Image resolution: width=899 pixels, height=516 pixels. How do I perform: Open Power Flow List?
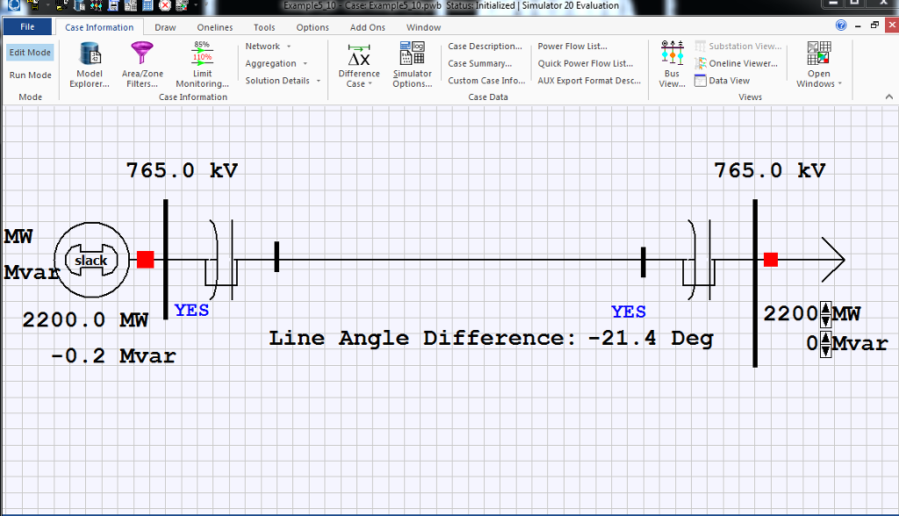click(572, 47)
